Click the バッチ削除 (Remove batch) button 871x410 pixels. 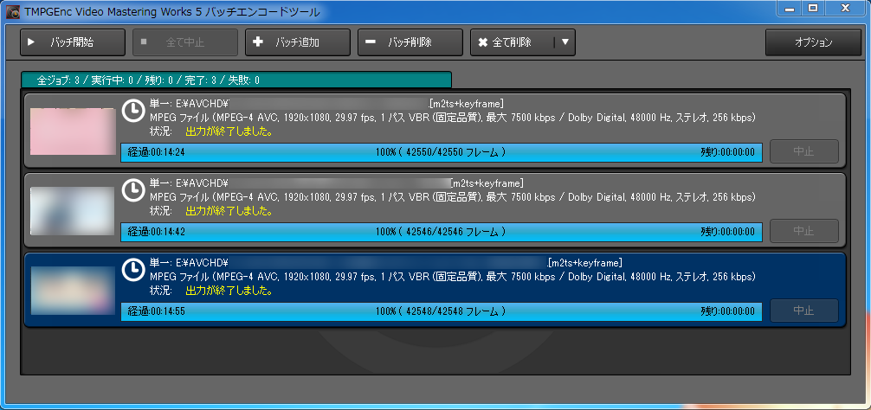pos(410,42)
